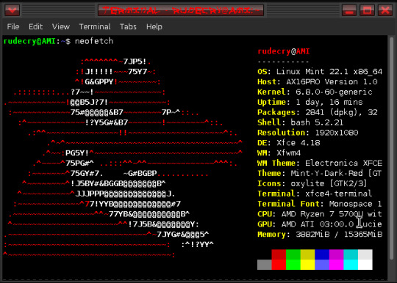Click the 'WM: Xfwm4' line
Viewport: 397px width, 283px height.
click(x=279, y=153)
